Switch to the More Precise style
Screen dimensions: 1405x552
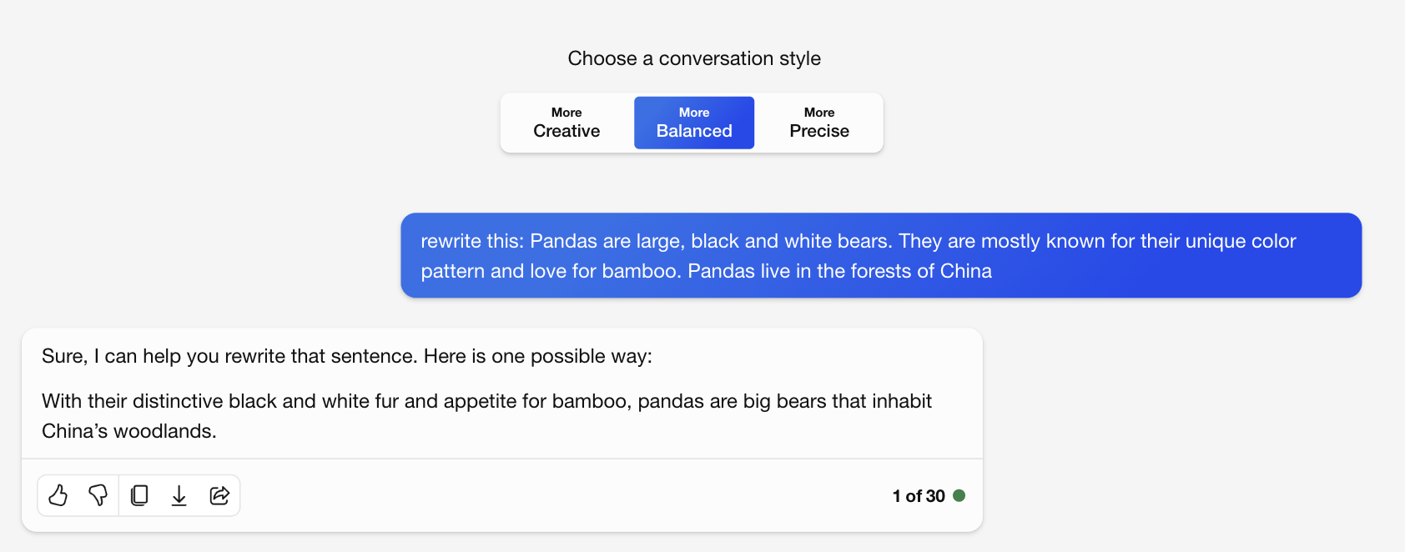818,123
